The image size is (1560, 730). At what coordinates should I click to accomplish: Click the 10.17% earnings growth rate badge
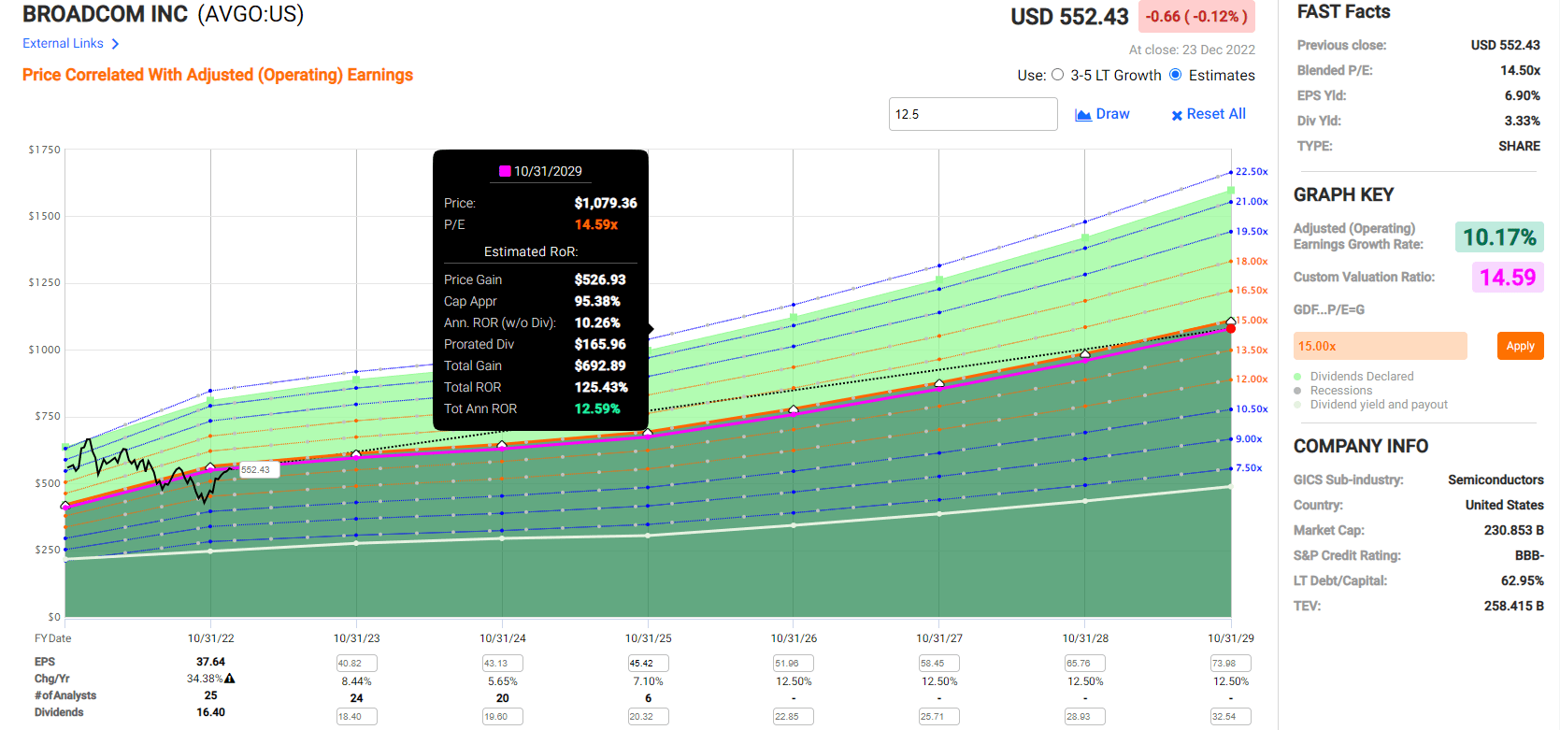tap(1499, 237)
